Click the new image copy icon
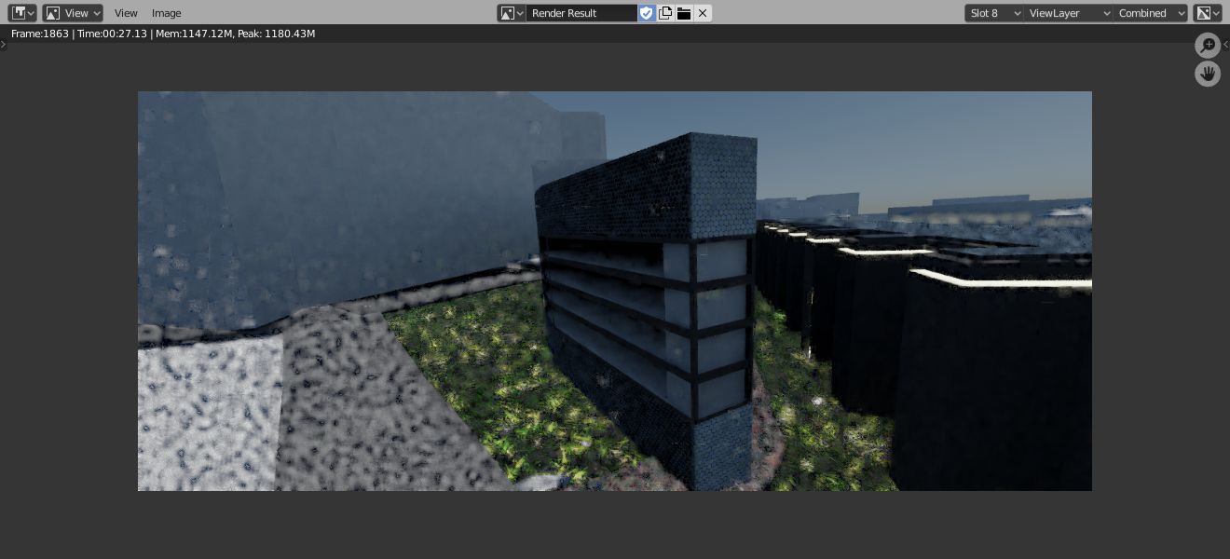Screen dimensions: 1230x559 [x=665, y=13]
